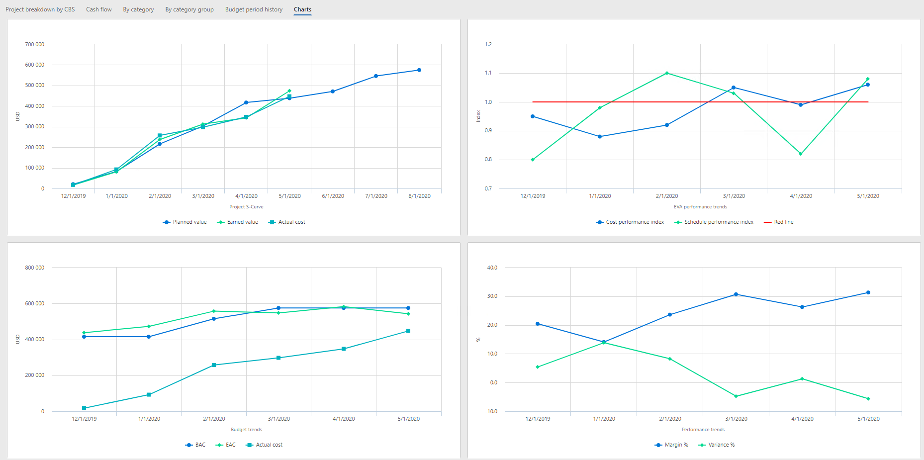Click the 800 000 axis label in Budget trends
The image size is (924, 460).
(x=35, y=268)
